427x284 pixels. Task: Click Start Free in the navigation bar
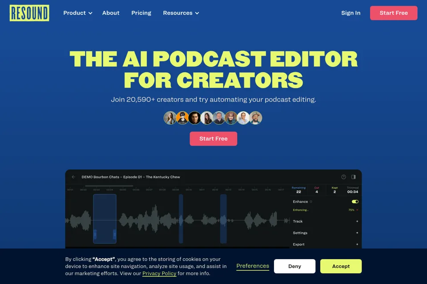point(394,13)
